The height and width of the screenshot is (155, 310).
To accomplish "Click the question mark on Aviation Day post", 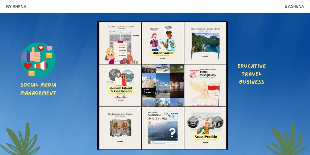I will click(172, 132).
